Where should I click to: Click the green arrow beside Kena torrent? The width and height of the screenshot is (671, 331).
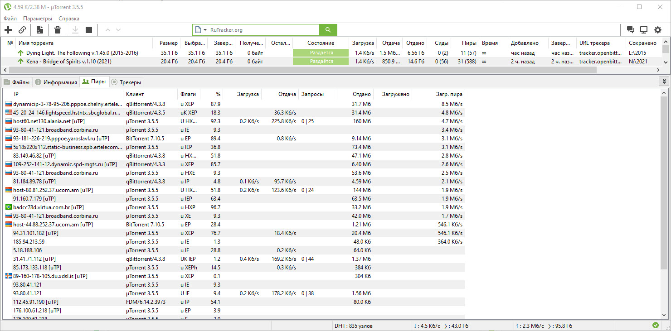[x=20, y=62]
